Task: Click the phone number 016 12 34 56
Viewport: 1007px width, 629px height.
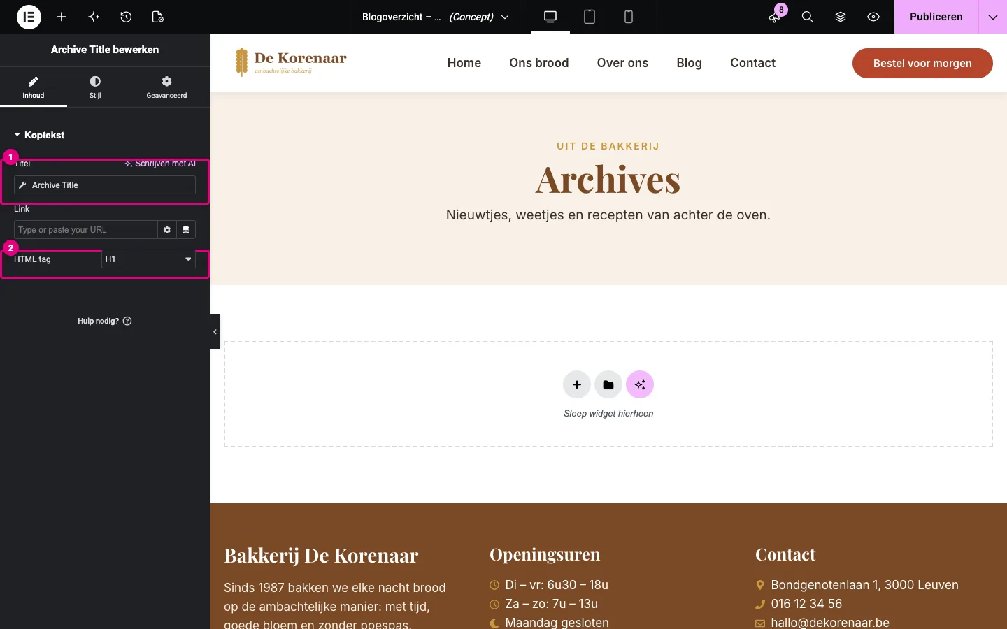Action: click(x=806, y=604)
